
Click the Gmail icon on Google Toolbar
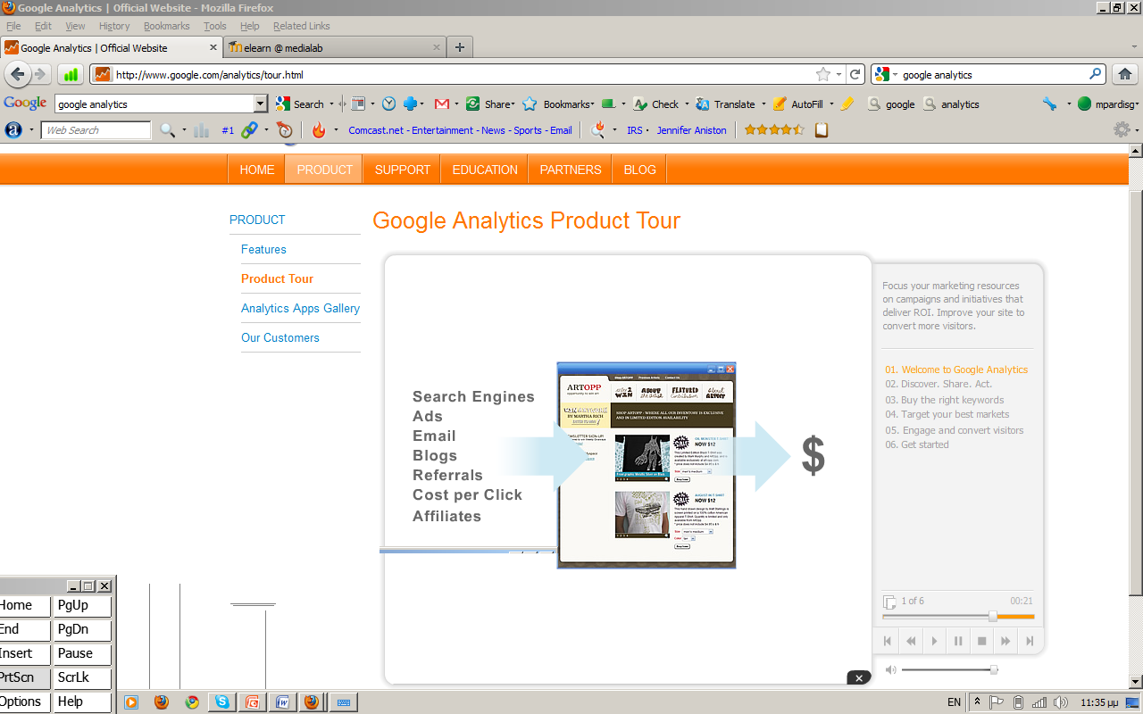(441, 104)
